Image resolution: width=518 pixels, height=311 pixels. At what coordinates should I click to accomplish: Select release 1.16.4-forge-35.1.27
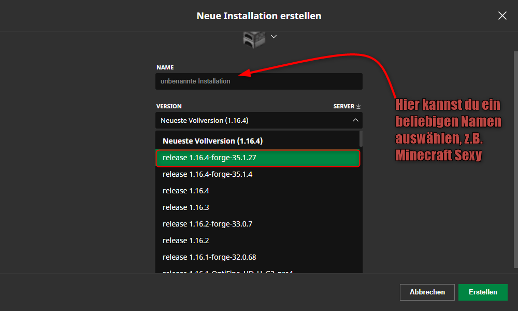tap(257, 158)
